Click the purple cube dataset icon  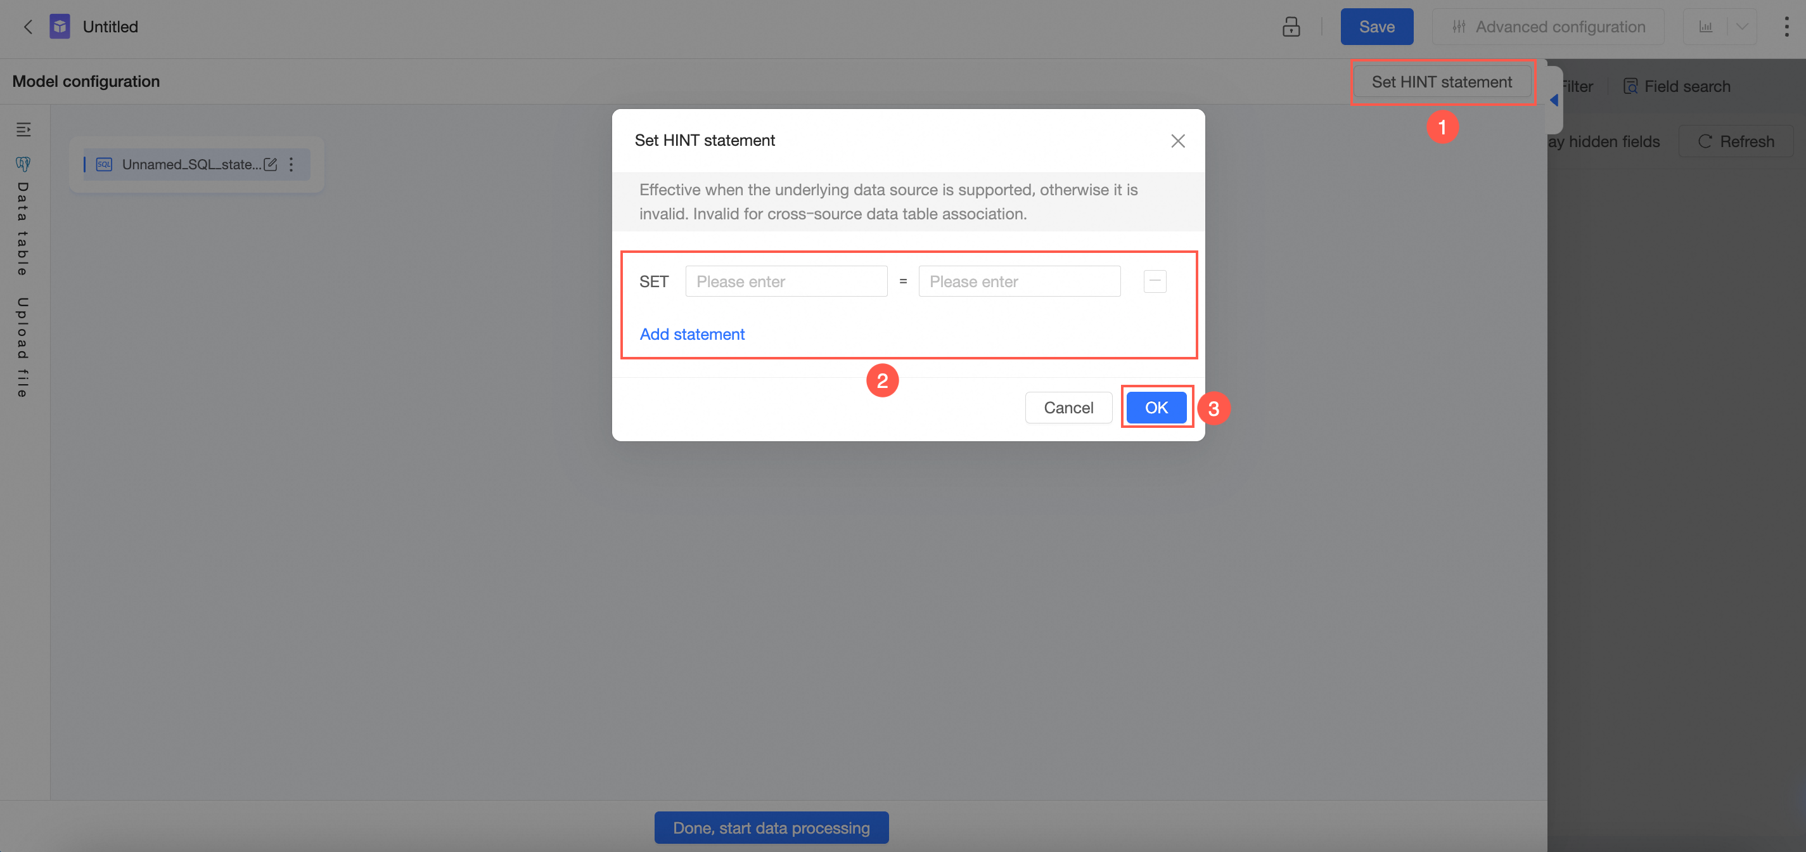[60, 27]
